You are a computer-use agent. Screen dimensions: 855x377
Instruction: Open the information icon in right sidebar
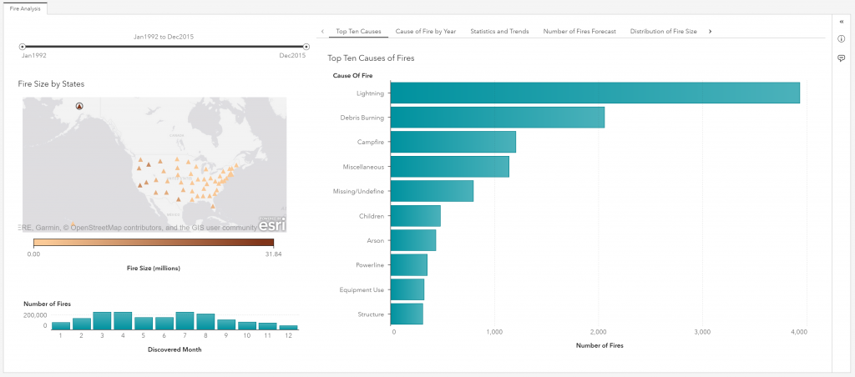(x=841, y=39)
